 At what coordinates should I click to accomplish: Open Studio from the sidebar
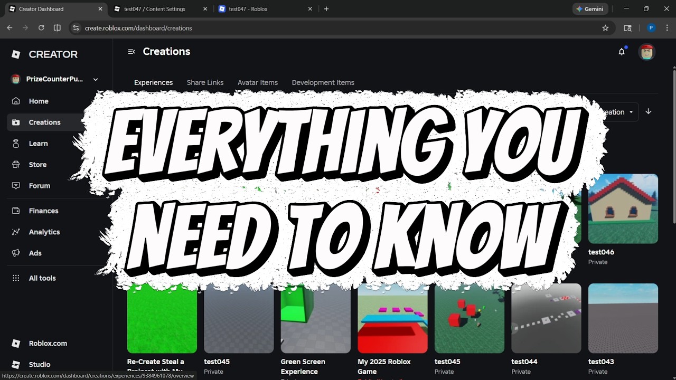point(40,365)
